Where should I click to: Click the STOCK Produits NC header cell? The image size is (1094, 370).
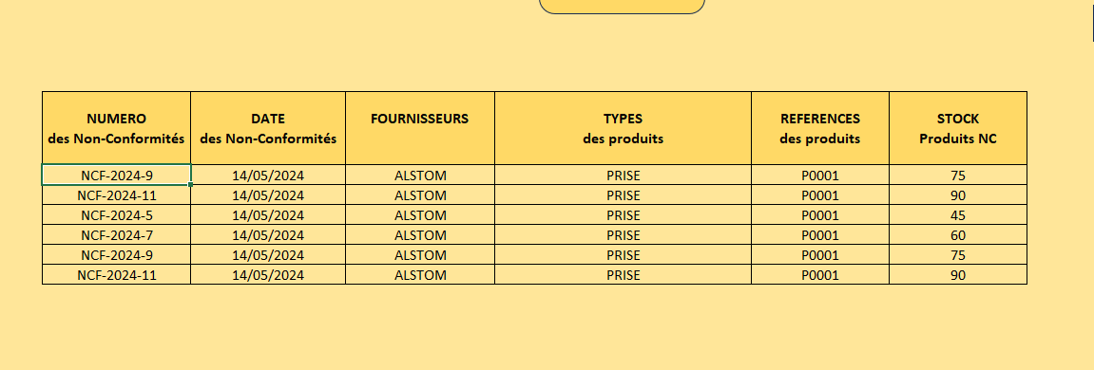tap(958, 128)
